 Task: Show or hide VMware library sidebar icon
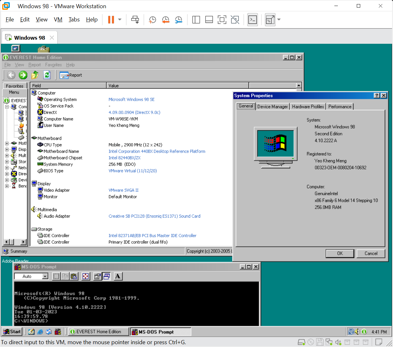coord(196,20)
